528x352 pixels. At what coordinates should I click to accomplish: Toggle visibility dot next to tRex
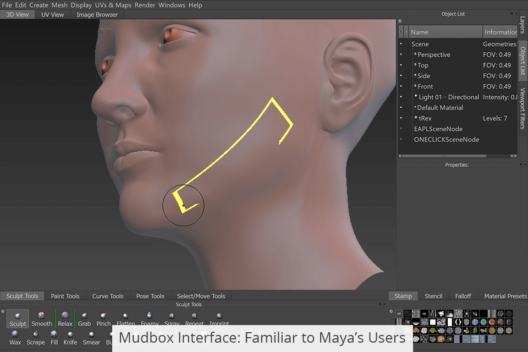pyautogui.click(x=401, y=118)
